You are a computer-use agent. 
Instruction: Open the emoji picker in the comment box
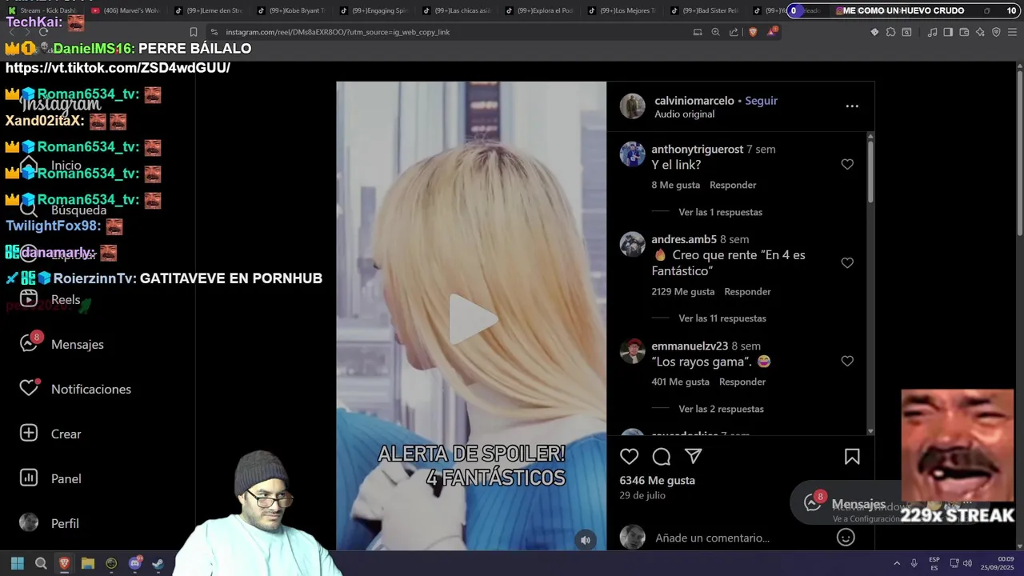tap(846, 538)
